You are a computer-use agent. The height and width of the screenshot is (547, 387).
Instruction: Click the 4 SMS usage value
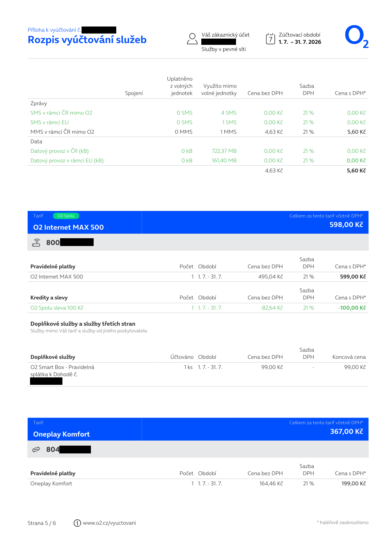tap(229, 113)
